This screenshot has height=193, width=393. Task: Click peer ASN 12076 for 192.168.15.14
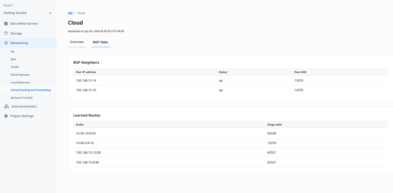299,81
